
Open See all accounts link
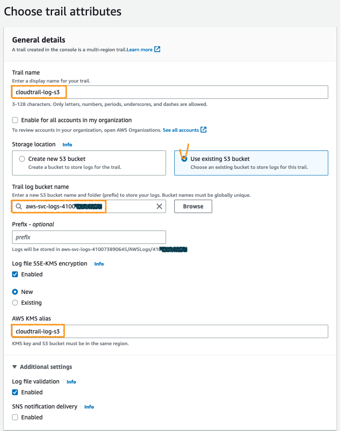180,130
